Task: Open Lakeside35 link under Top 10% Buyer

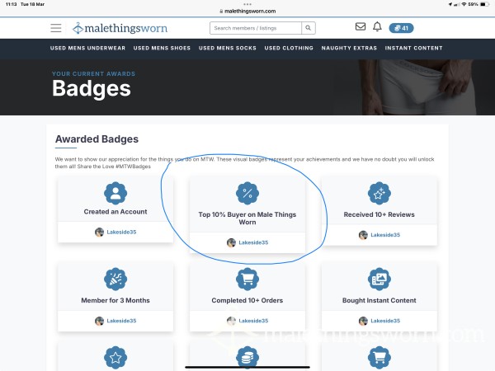Action: point(253,242)
